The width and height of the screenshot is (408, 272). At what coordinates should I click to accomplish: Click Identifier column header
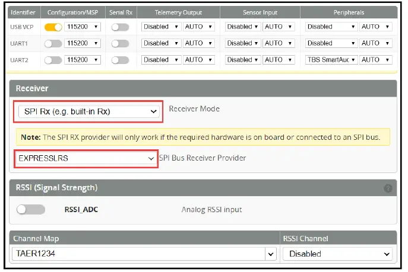click(23, 12)
